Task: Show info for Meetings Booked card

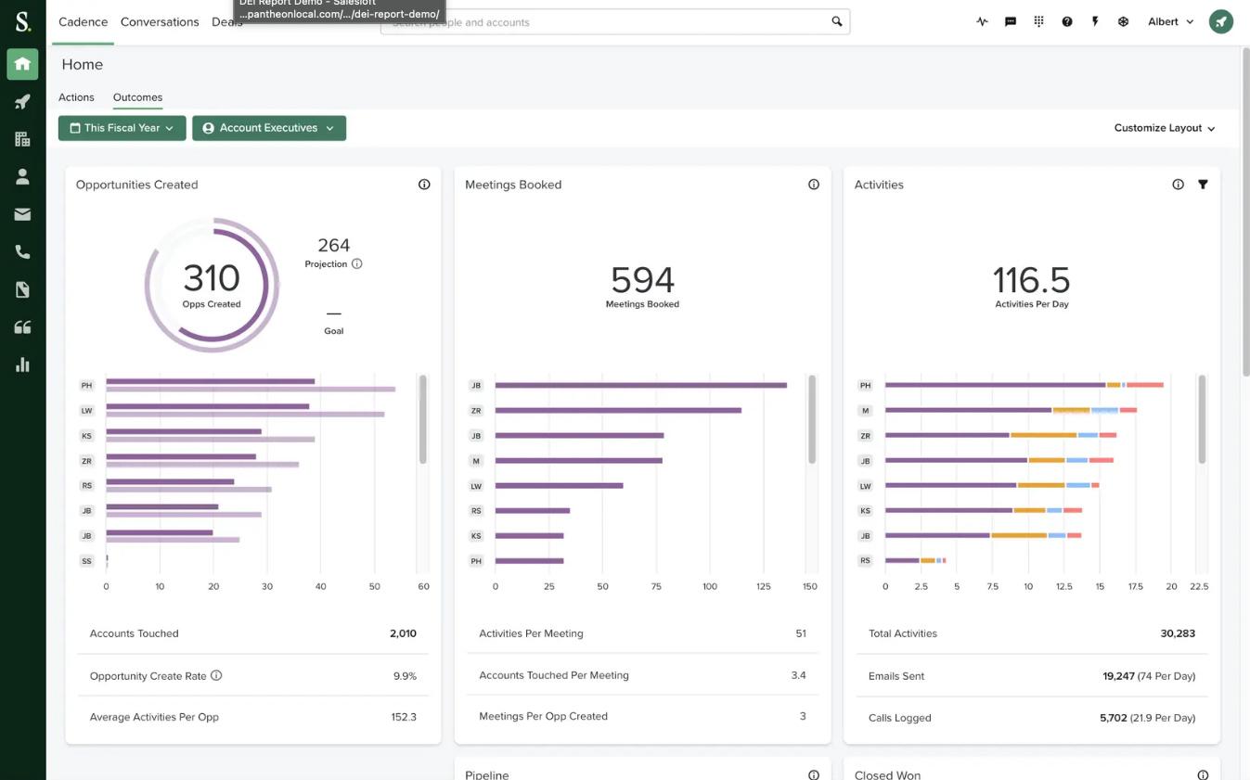Action: [x=814, y=185]
